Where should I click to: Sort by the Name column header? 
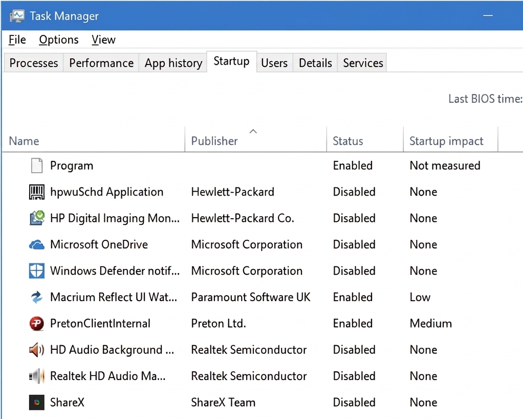tap(24, 141)
